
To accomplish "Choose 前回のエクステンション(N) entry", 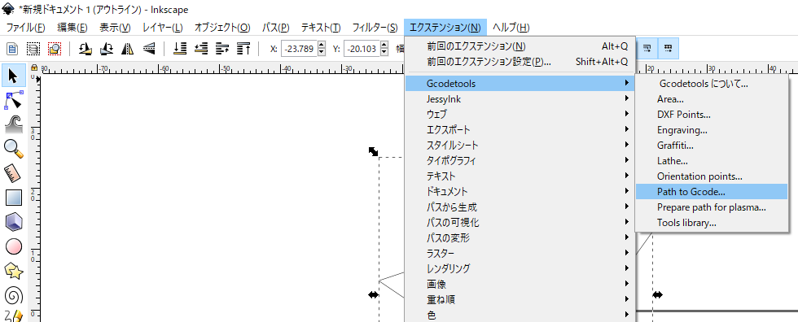I will click(520, 46).
